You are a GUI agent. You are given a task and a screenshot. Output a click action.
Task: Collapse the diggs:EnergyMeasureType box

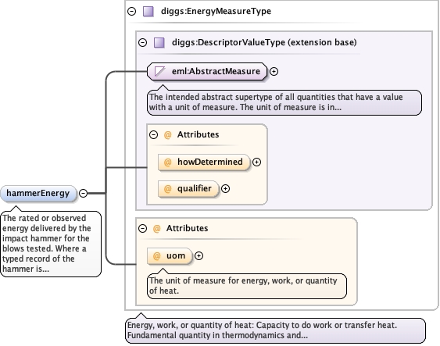click(131, 11)
